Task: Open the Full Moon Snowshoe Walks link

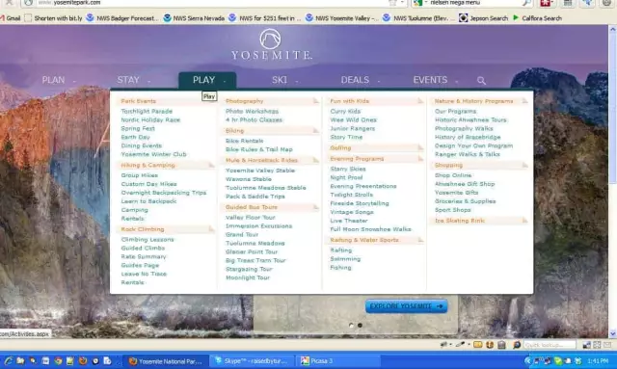Action: click(370, 229)
